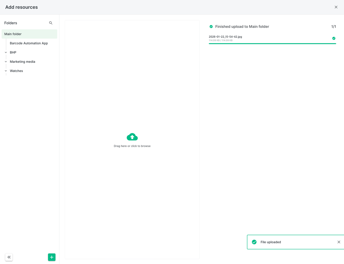
Task: Dismiss the File uploaded notification
Action: (x=339, y=242)
